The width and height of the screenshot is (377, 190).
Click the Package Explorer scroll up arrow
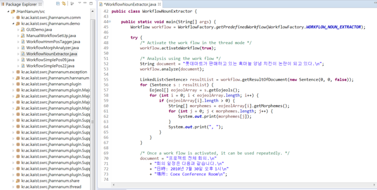coord(93,11)
